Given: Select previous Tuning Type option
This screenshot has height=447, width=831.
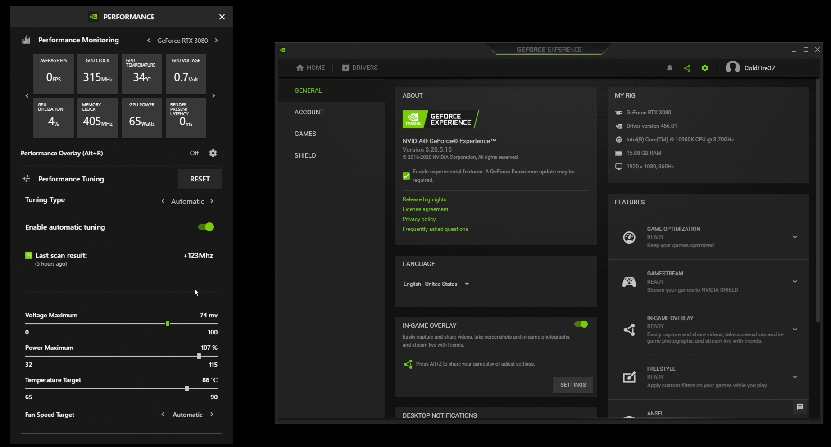Looking at the screenshot, I should [163, 201].
